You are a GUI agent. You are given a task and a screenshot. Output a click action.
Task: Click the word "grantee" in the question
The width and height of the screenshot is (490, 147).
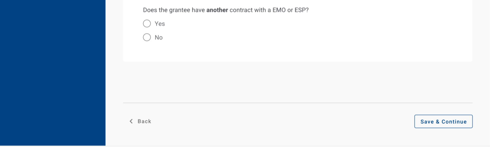tap(179, 10)
